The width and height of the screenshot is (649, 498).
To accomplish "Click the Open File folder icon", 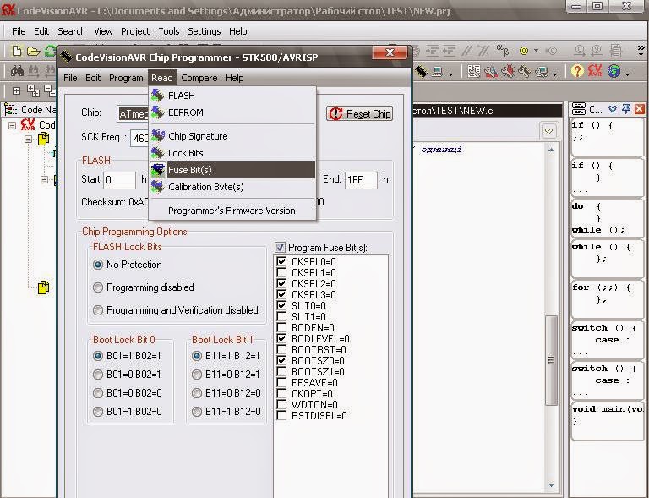I will (x=33, y=52).
